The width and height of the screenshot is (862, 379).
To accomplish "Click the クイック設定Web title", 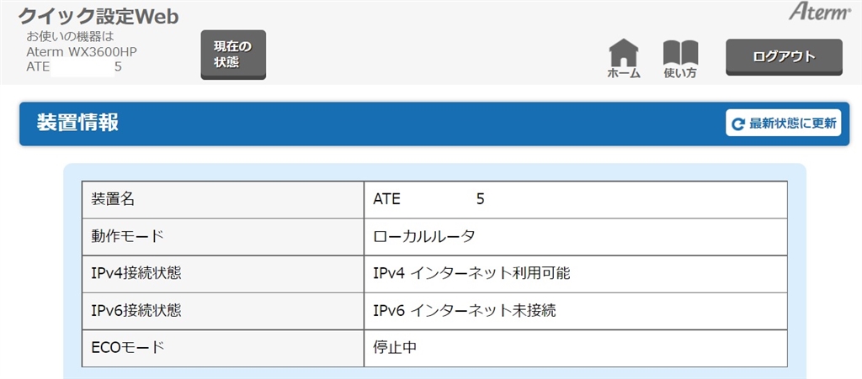I will pyautogui.click(x=98, y=17).
